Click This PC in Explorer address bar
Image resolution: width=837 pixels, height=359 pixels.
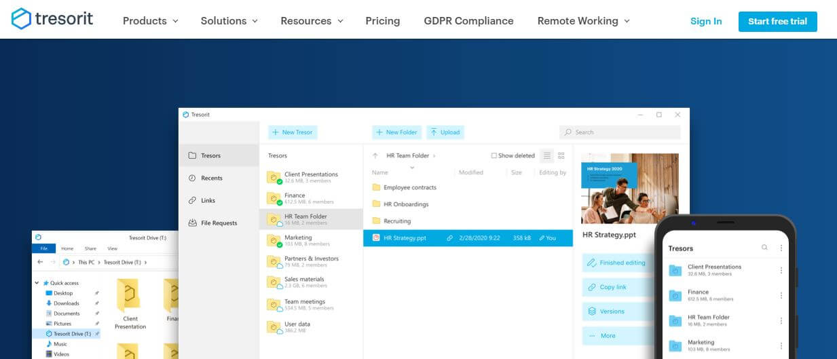point(87,262)
